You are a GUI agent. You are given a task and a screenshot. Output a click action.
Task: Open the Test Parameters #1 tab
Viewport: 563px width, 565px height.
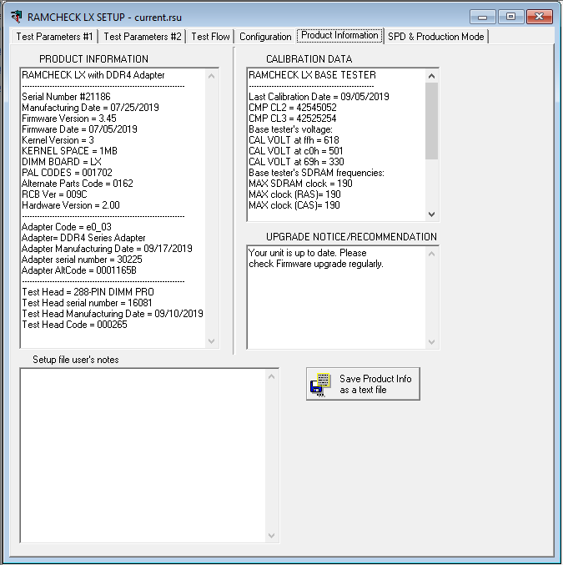click(x=54, y=37)
